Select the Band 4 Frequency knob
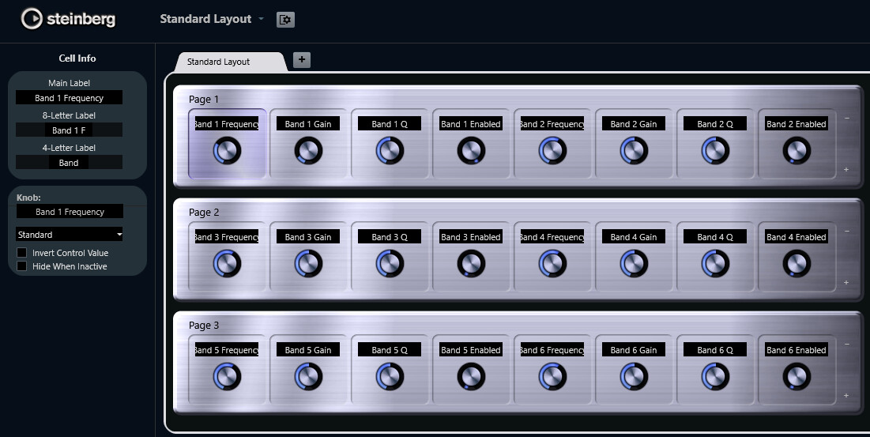 [x=552, y=263]
